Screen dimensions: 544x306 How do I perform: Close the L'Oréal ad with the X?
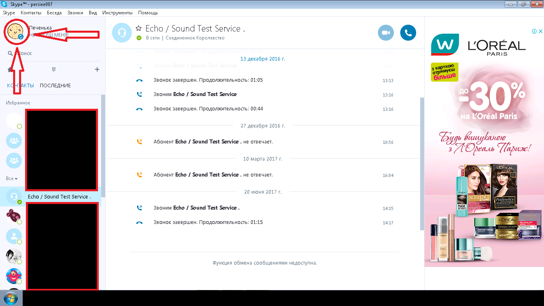point(540,31)
